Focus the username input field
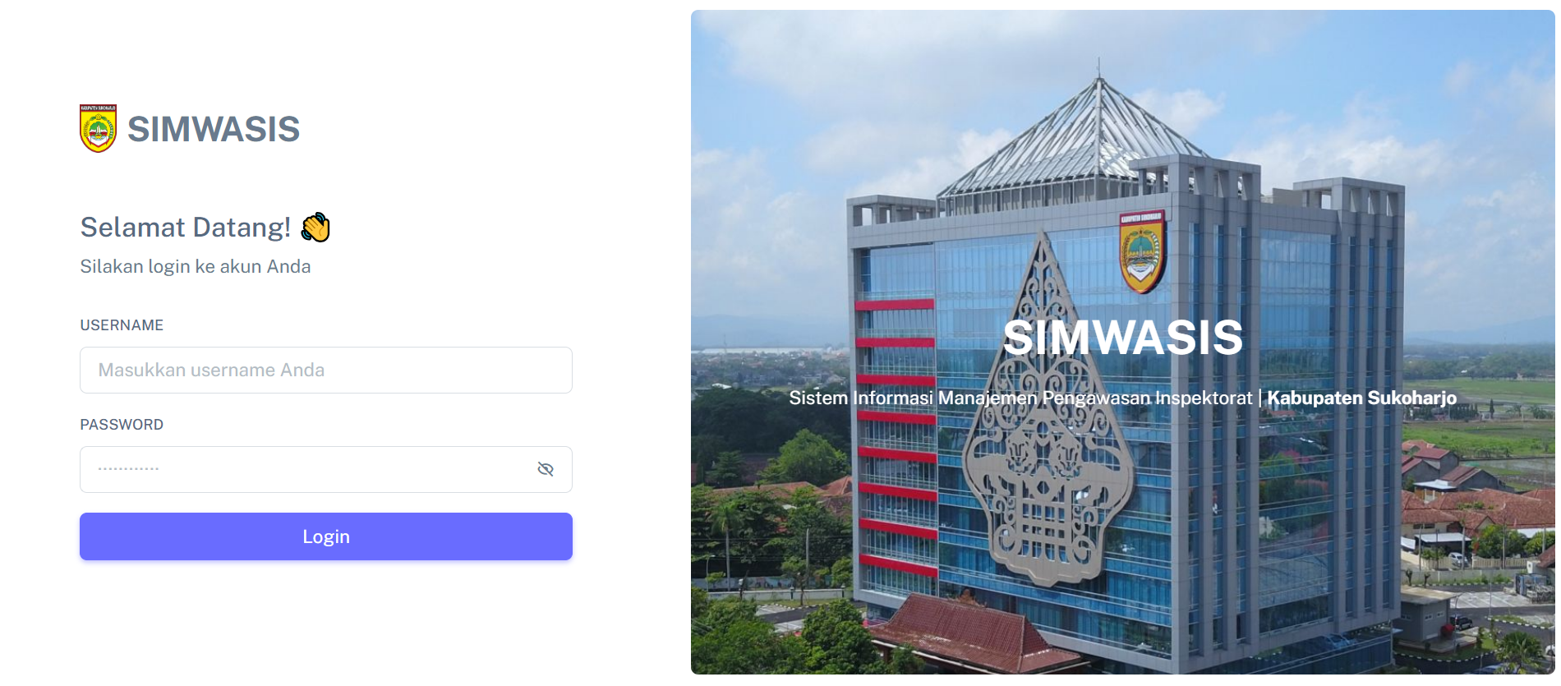This screenshot has height=686, width=1561. point(326,370)
